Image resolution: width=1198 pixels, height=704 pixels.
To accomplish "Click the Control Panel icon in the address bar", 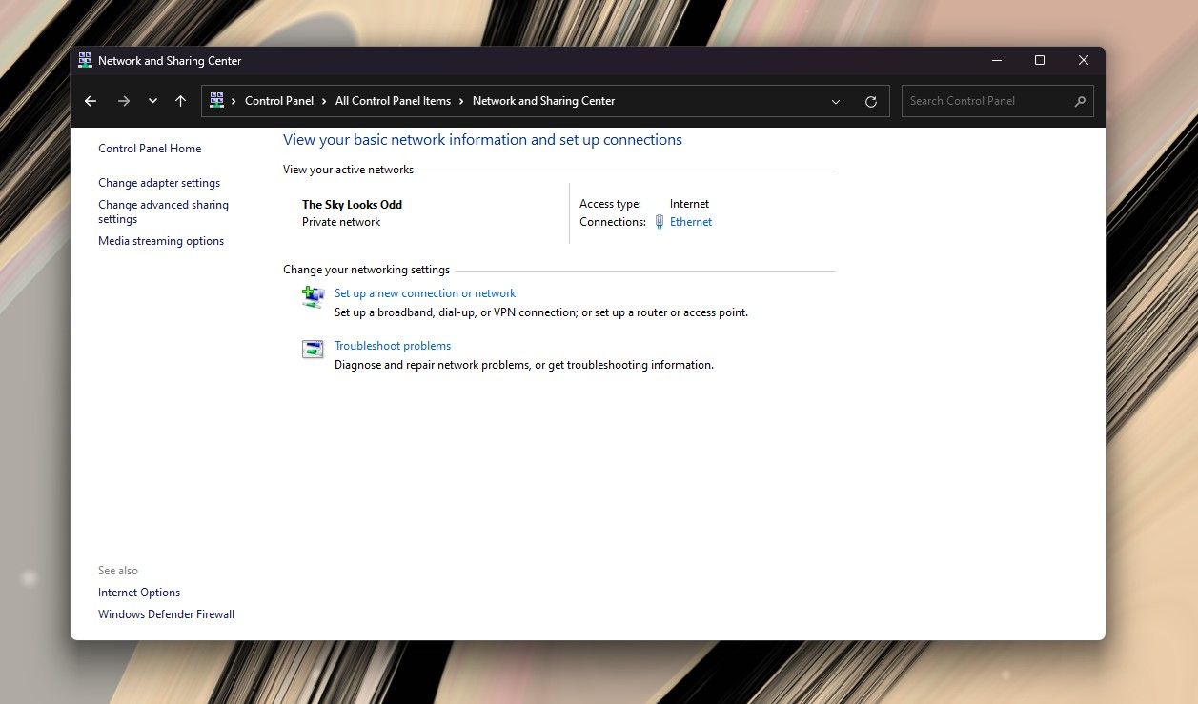I will click(x=216, y=100).
